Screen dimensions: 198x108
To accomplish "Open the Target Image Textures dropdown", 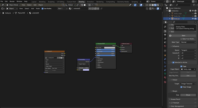I will [188, 84].
